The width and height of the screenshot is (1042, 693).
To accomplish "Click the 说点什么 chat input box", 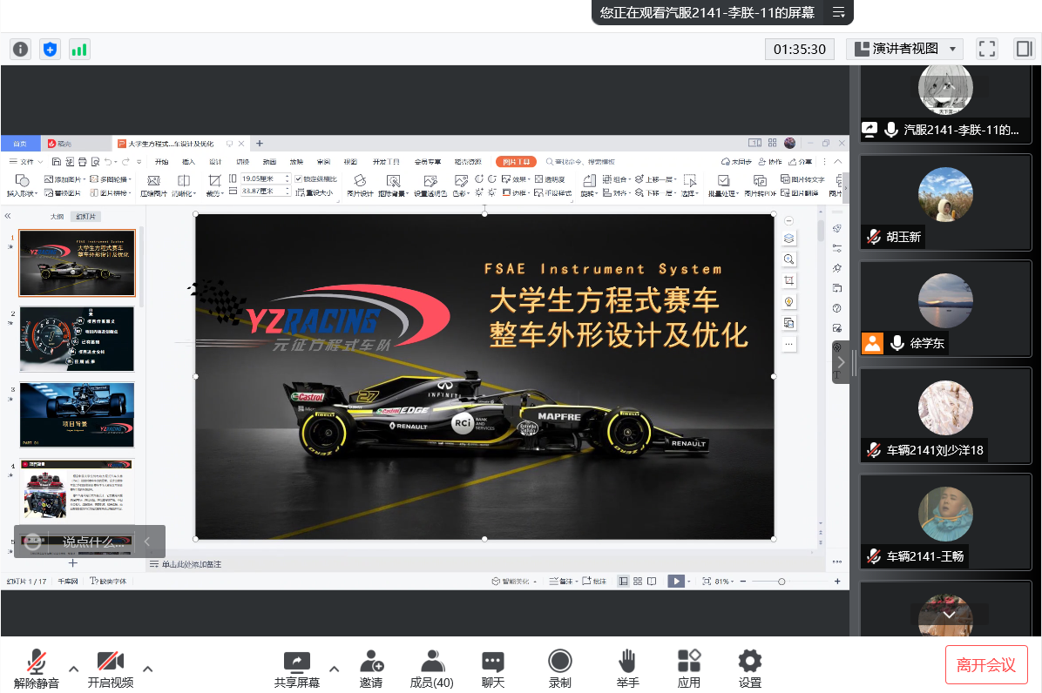I will pos(93,542).
